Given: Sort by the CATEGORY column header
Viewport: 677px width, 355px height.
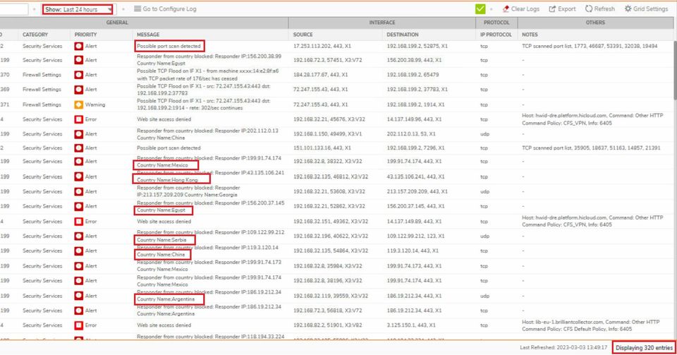Looking at the screenshot, I should pyautogui.click(x=35, y=35).
